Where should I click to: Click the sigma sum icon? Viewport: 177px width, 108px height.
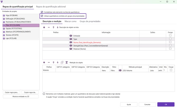[67, 62]
